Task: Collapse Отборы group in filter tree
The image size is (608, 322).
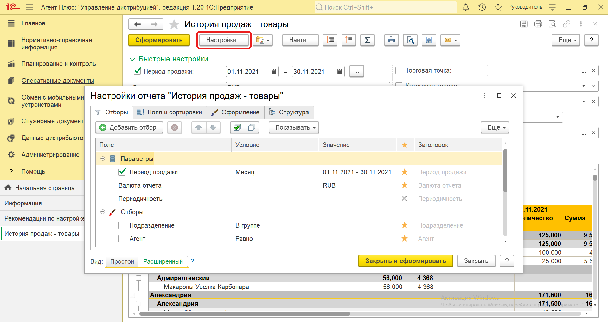Action: 103,212
